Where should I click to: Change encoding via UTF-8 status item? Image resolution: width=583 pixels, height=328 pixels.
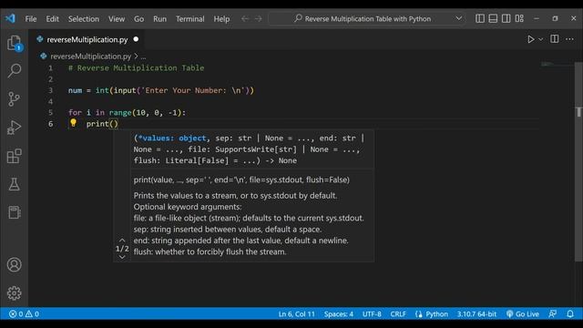(372, 313)
